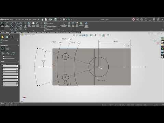This screenshot has width=164, height=123.
Task: Open the Tools menu
Action: click(30, 19)
